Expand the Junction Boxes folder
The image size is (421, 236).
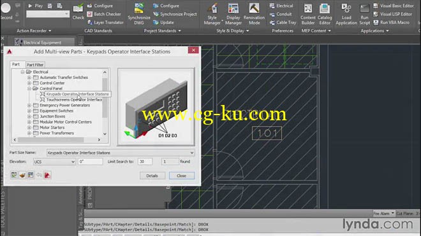coord(29,116)
